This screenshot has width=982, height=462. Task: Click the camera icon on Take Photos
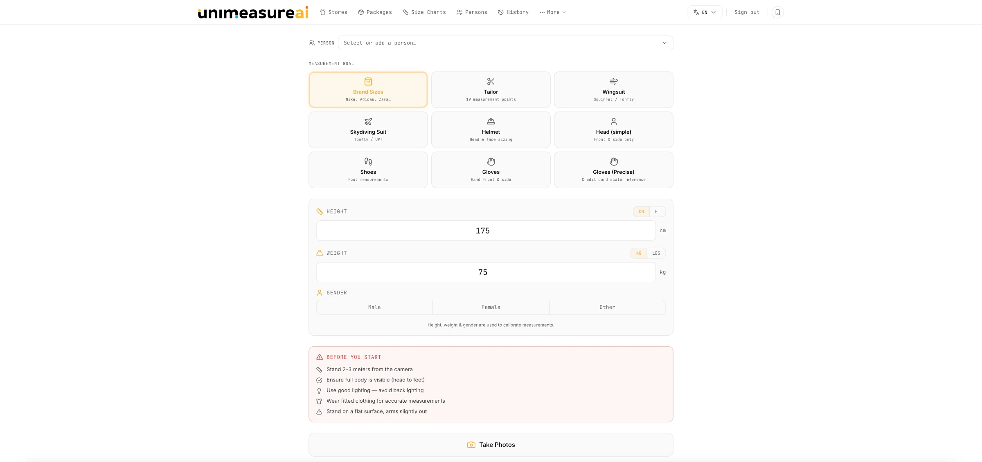point(471,445)
